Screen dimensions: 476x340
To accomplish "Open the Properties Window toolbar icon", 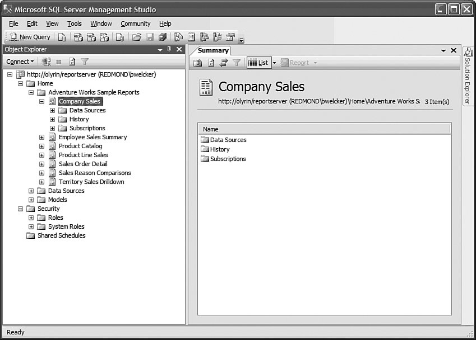I will pos(230,37).
